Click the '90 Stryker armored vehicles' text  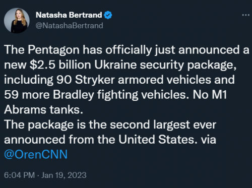click(134, 80)
